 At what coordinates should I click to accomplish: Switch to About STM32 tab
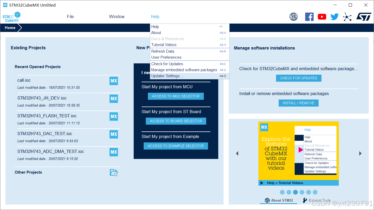coord(279,200)
